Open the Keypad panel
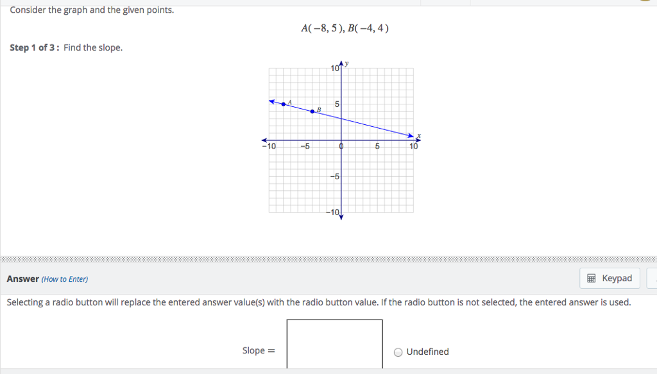Screen dimensions: 657x374 point(609,278)
